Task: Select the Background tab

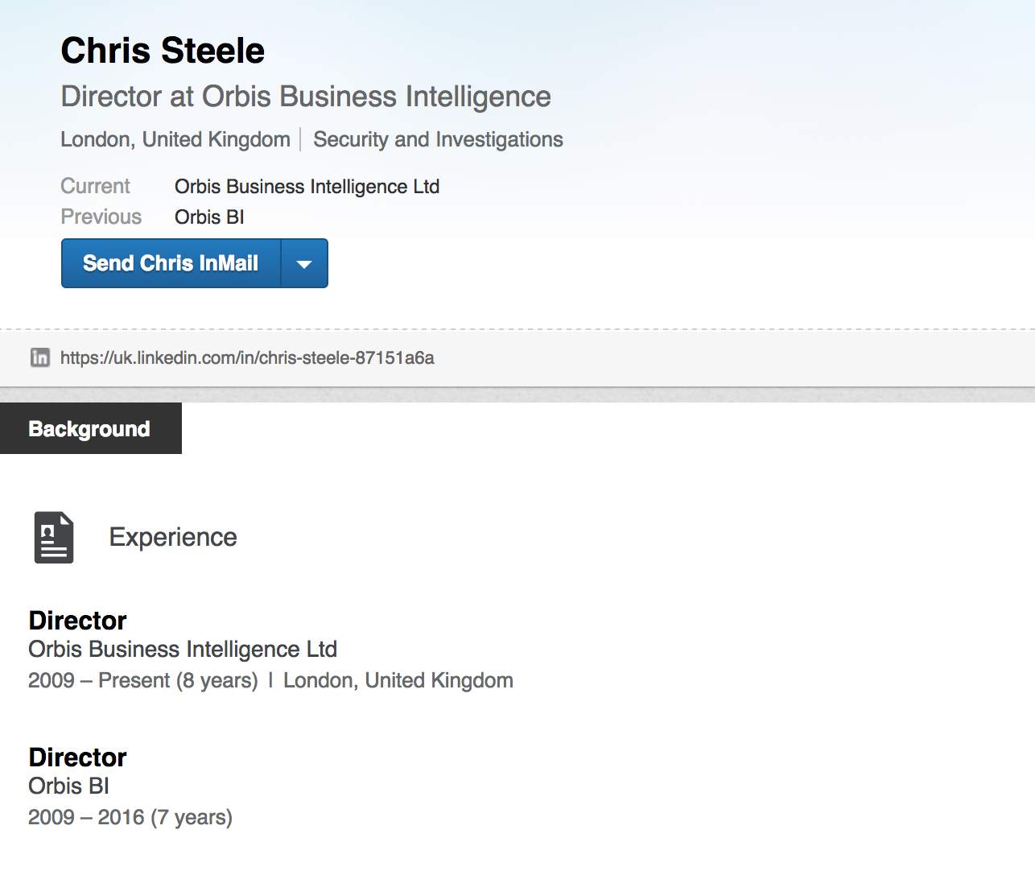Action: tap(90, 428)
